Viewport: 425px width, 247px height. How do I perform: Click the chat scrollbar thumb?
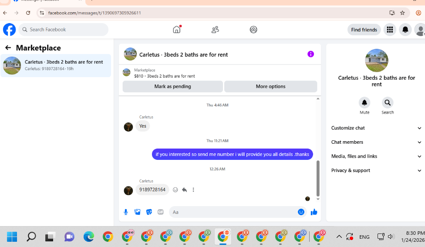point(318,178)
